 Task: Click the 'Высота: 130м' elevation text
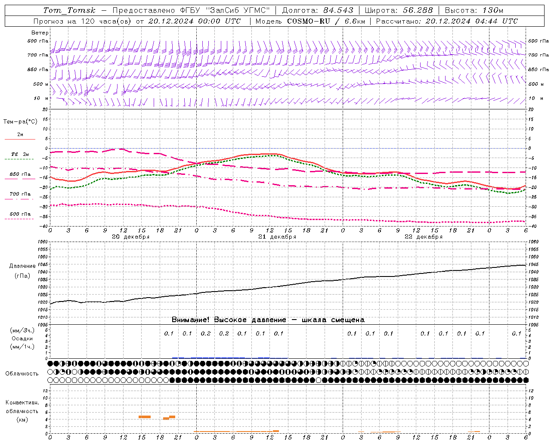pyautogui.click(x=474, y=10)
